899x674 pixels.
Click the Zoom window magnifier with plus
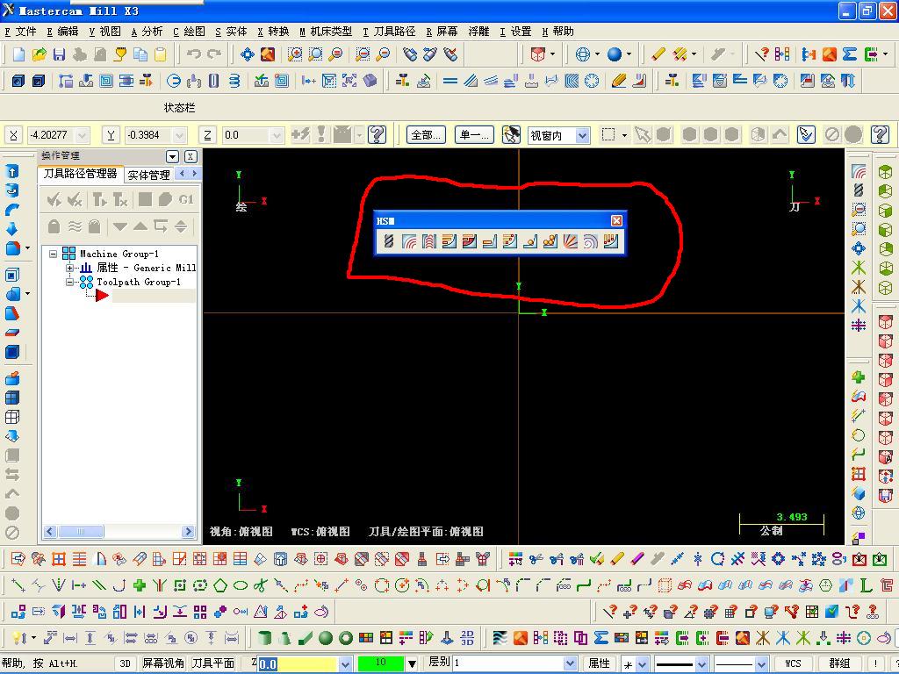coord(295,54)
